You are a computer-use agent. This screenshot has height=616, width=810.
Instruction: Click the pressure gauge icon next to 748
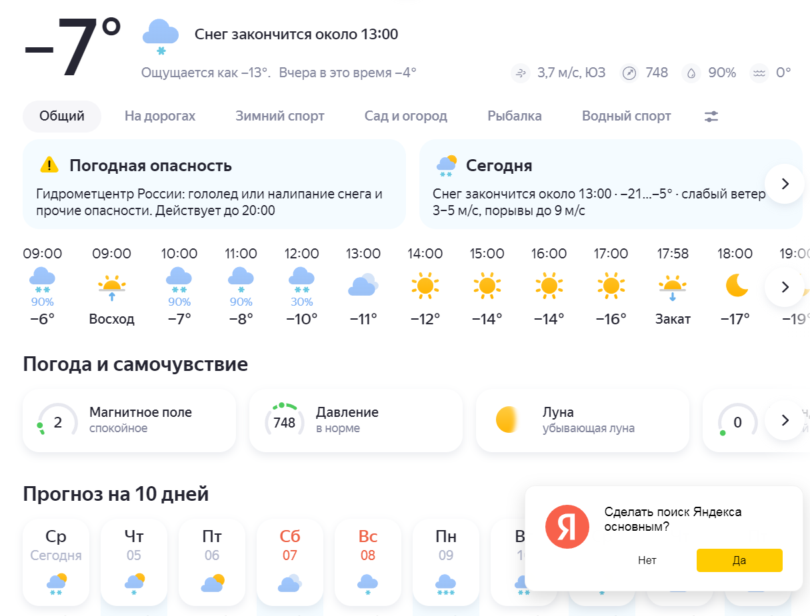629,73
